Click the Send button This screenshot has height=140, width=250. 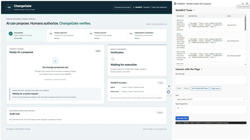(179, 88)
